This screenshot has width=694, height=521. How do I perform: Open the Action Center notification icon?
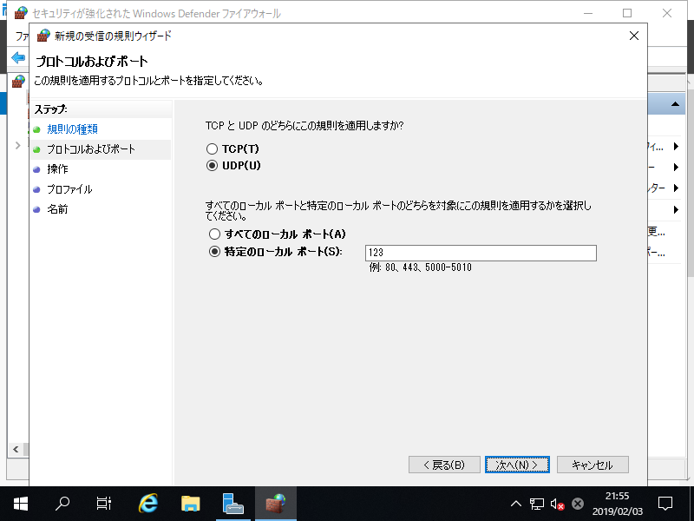tap(665, 503)
